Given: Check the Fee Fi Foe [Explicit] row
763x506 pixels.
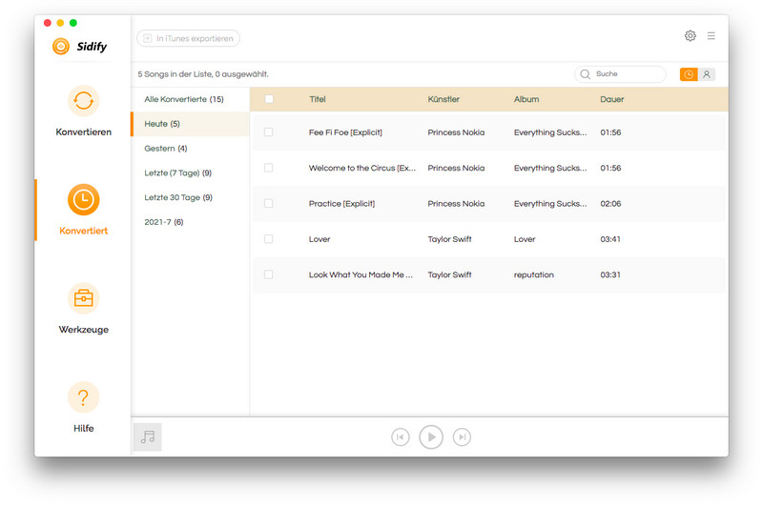Looking at the screenshot, I should tap(268, 132).
